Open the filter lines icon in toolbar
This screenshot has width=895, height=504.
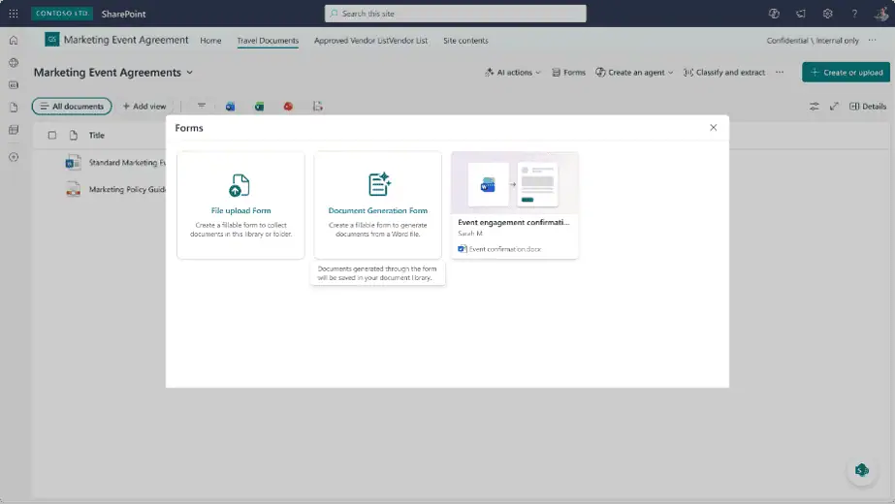tap(201, 107)
